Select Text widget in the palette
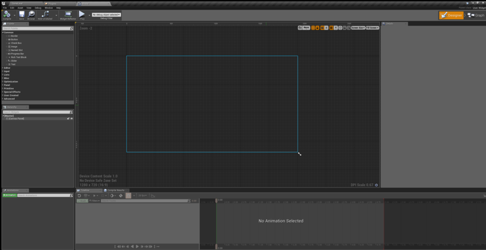The image size is (486, 250). coord(13,64)
